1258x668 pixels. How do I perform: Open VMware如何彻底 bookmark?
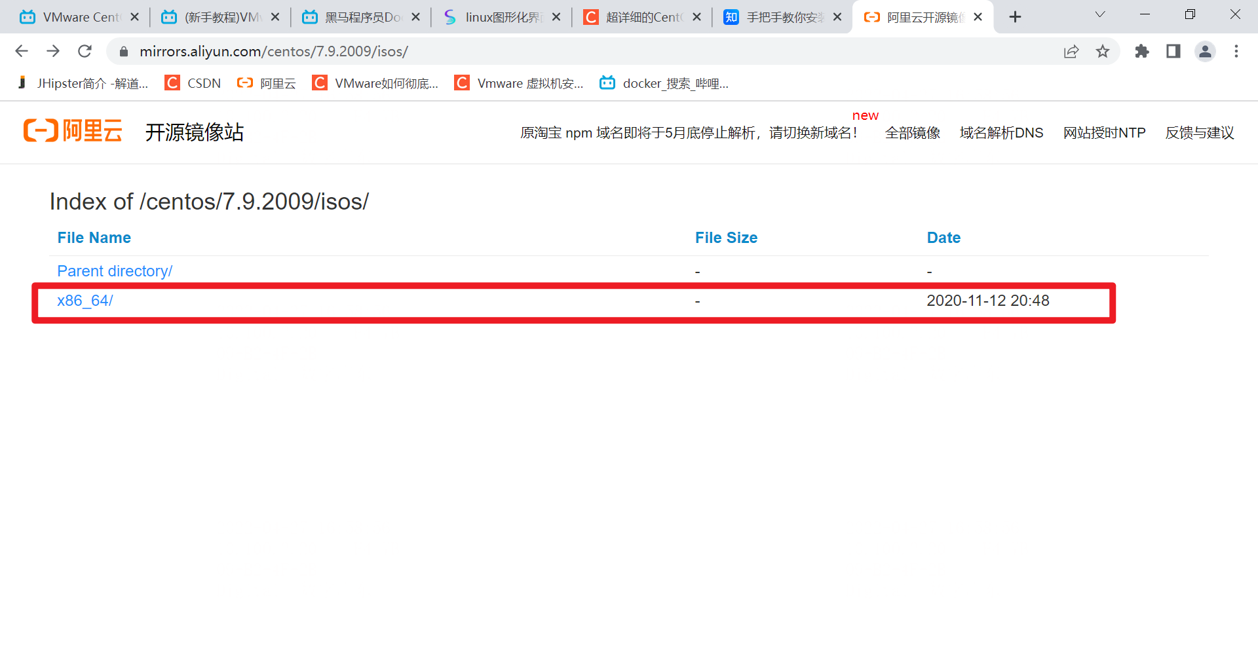[x=375, y=83]
